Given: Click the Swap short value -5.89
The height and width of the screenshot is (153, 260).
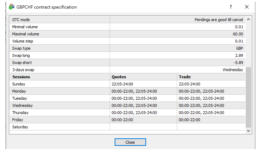Looking at the screenshot, I should pos(239,63).
